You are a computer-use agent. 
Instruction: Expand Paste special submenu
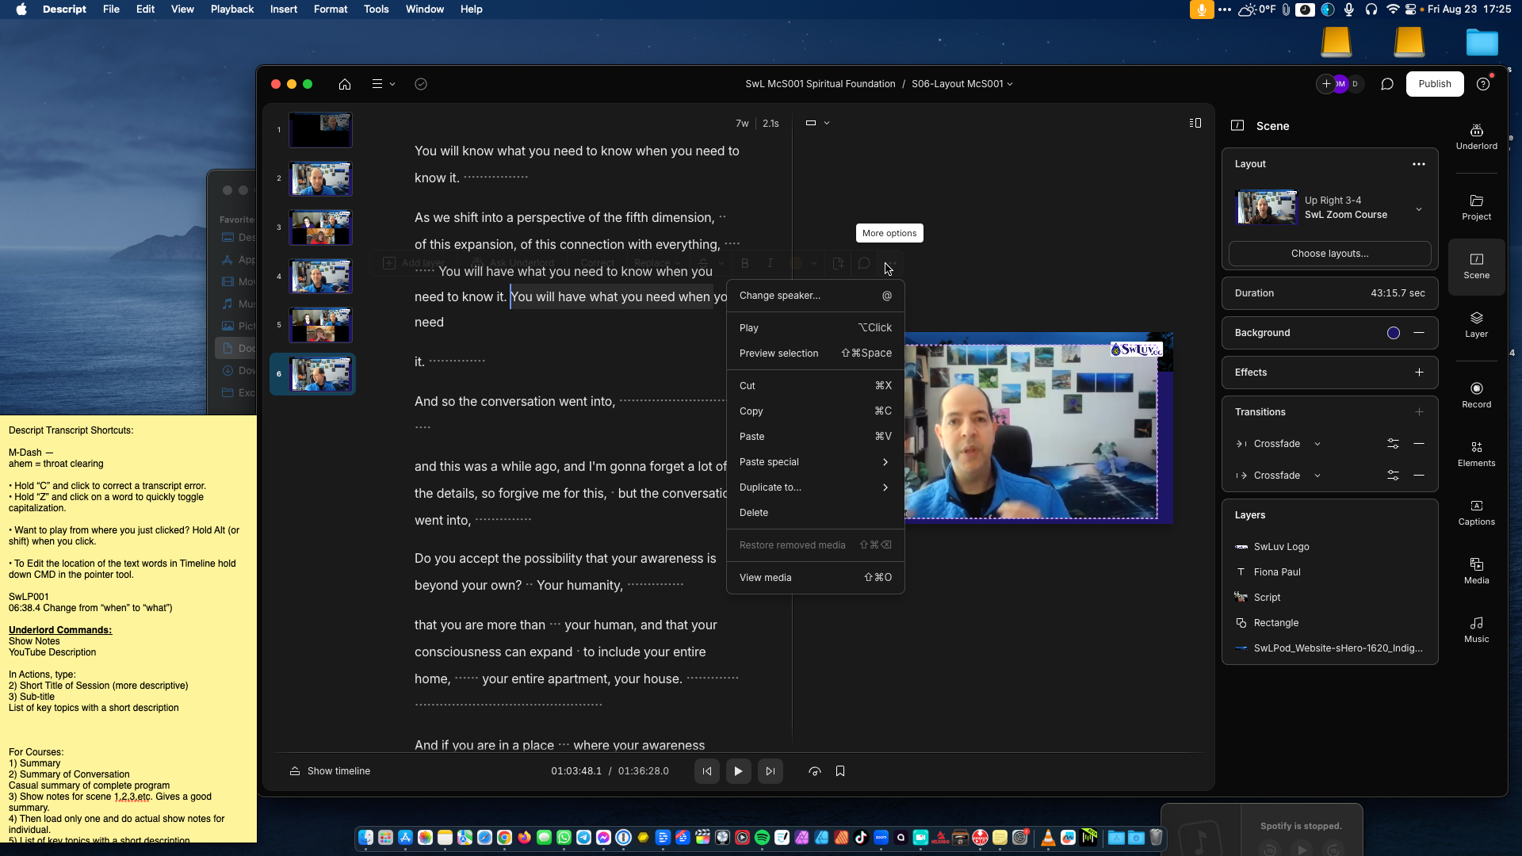815,462
